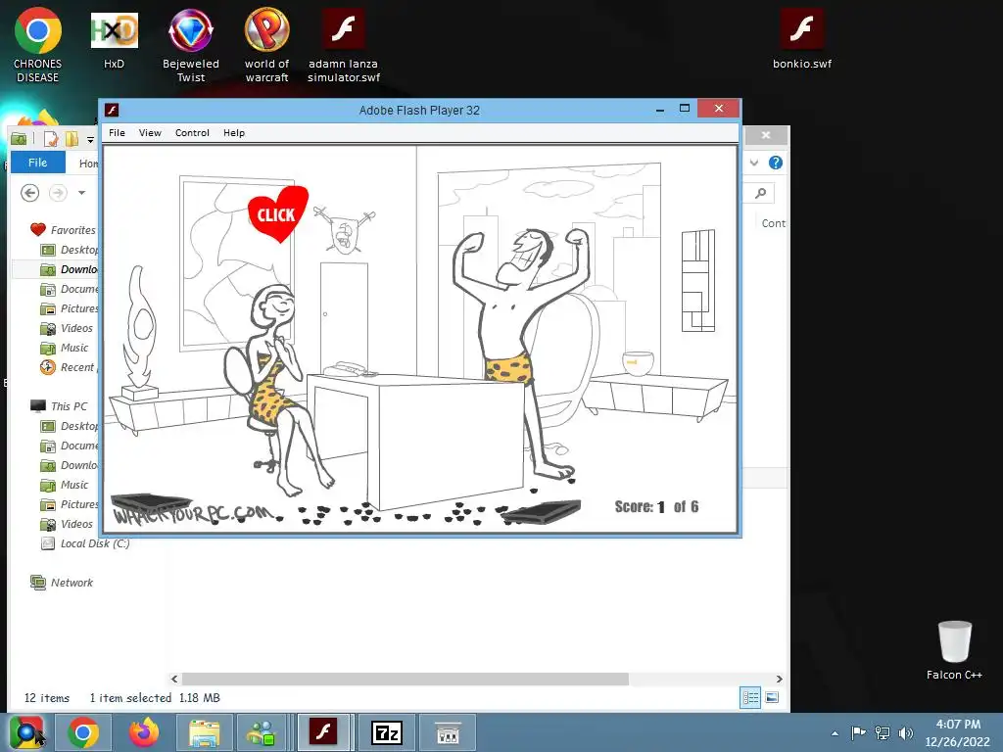Select Pictures under Favorites
Image resolution: width=1003 pixels, height=752 pixels.
tap(70, 308)
